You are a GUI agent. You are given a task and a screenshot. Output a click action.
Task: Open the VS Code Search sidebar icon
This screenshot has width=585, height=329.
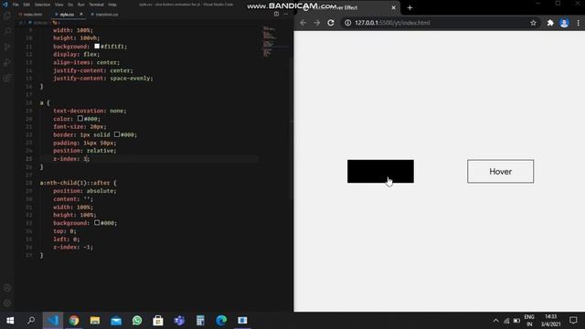point(7,32)
